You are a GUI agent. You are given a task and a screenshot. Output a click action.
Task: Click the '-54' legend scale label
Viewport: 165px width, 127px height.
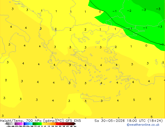click(x=8, y=126)
